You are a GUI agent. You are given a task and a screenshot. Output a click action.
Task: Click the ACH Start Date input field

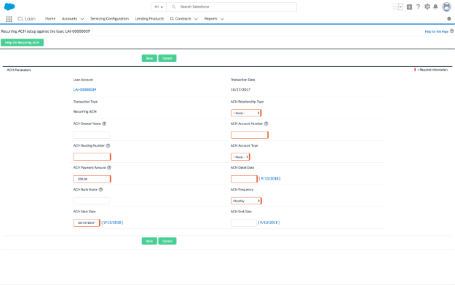87,222
